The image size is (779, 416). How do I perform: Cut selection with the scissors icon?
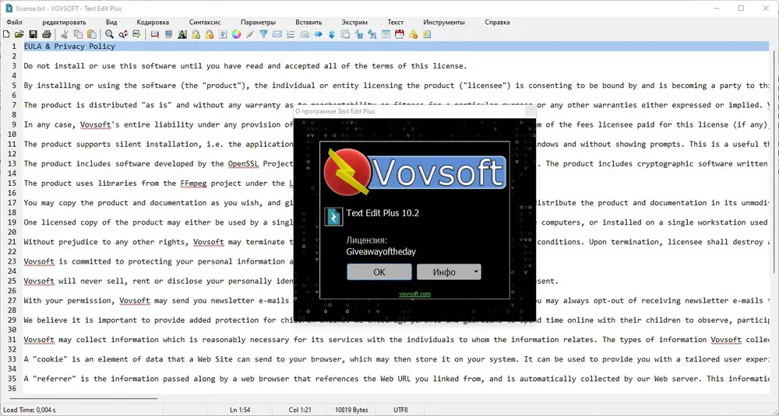click(65, 34)
